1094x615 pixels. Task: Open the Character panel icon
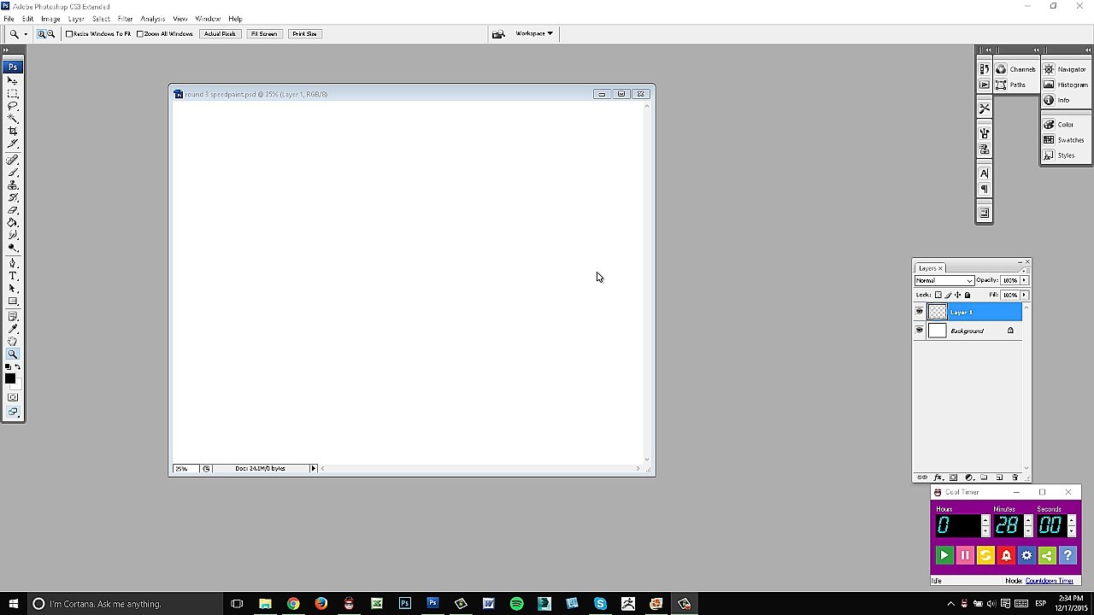(984, 173)
